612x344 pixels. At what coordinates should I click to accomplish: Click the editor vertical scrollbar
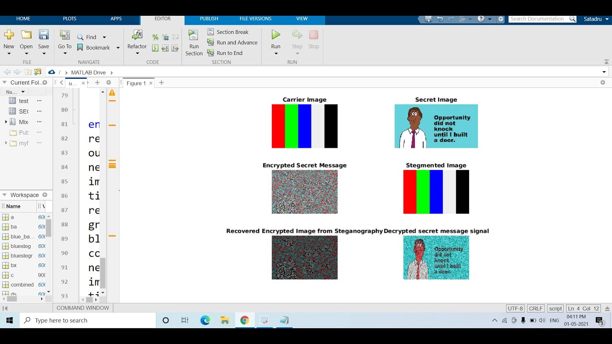coord(103,273)
